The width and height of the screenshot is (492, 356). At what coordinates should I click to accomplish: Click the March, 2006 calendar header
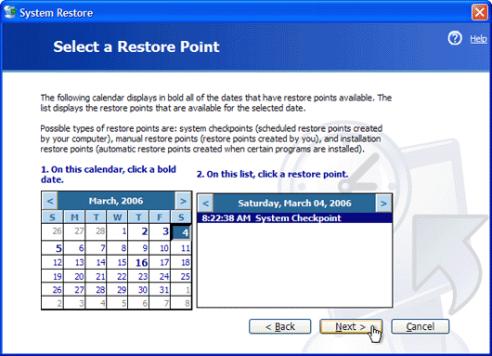pos(116,201)
